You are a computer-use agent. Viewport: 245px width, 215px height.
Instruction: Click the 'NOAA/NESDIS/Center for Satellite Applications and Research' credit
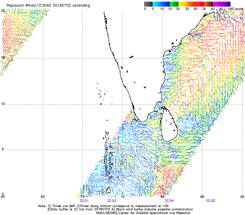coord(143,213)
